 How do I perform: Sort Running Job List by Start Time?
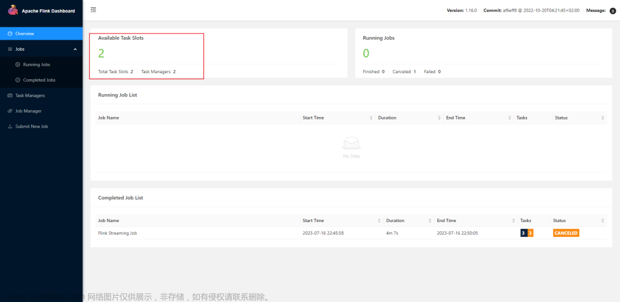tap(371, 118)
